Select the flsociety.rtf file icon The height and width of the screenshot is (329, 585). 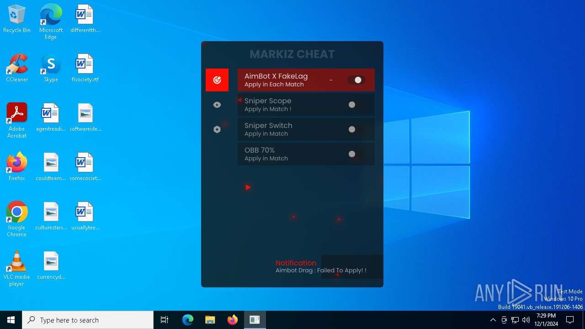85,68
